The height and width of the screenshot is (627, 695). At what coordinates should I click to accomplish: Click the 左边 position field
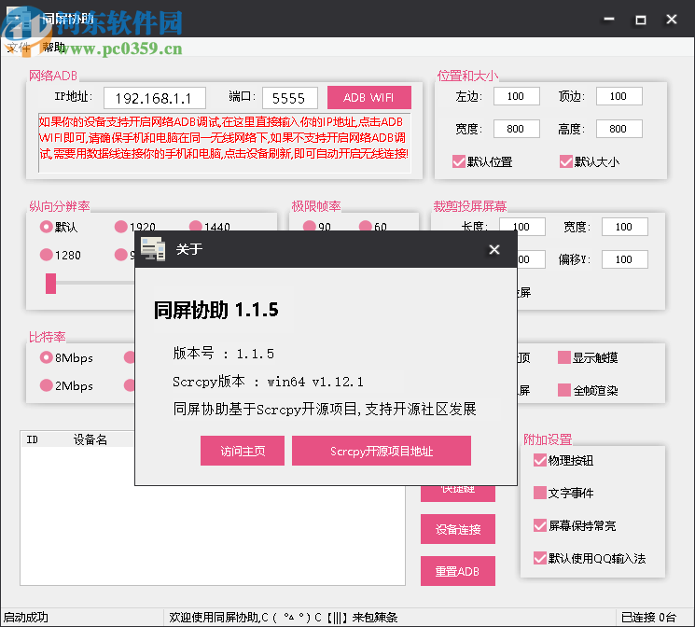[x=517, y=96]
